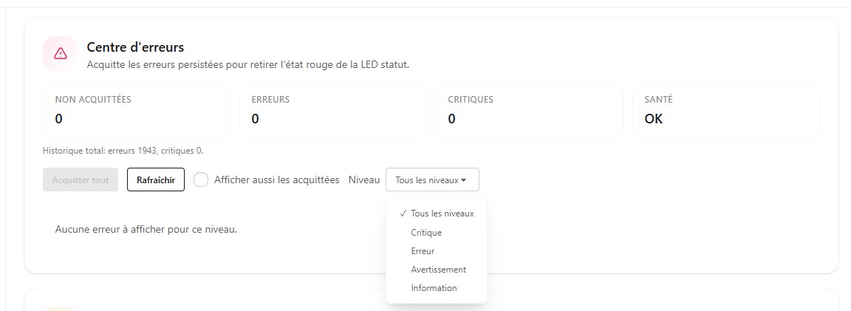Enable the Afficher aussi les acquittées checkbox
851x311 pixels.
click(x=201, y=180)
